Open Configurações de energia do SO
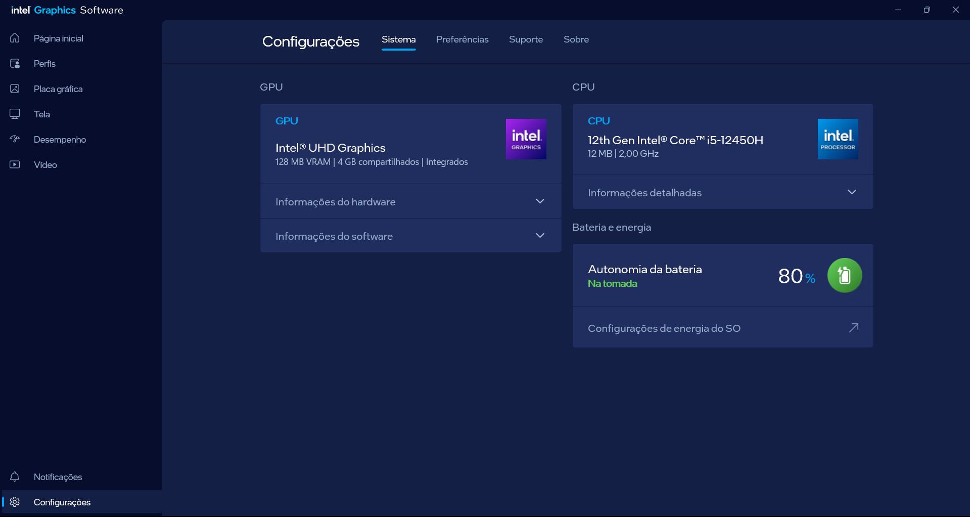This screenshot has width=970, height=517. 722,328
